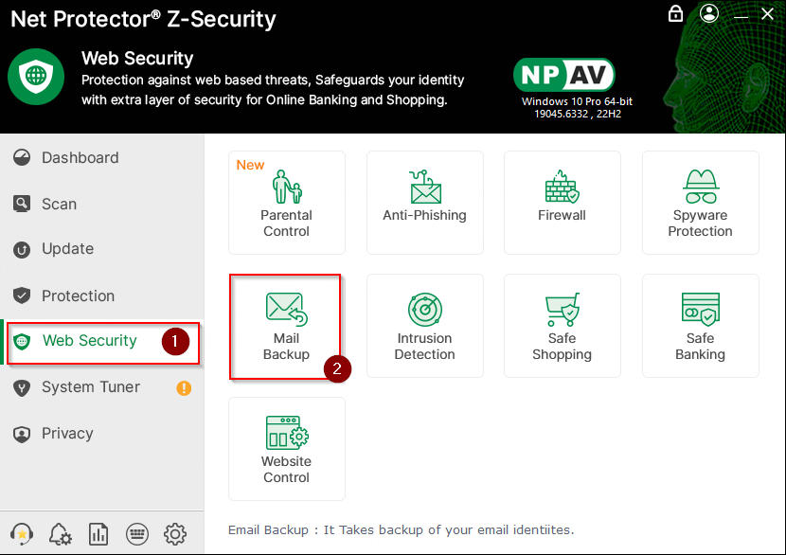
Task: Switch to the Privacy section
Action: point(67,433)
